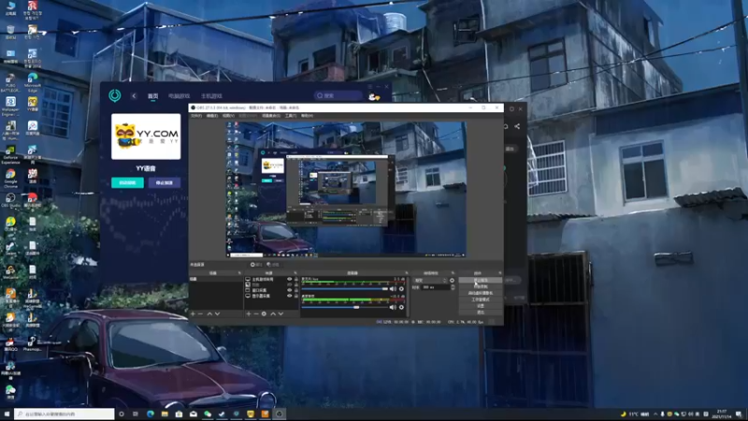The image size is (748, 421).
Task: Toggle visibility of the second source
Action: pos(289,284)
